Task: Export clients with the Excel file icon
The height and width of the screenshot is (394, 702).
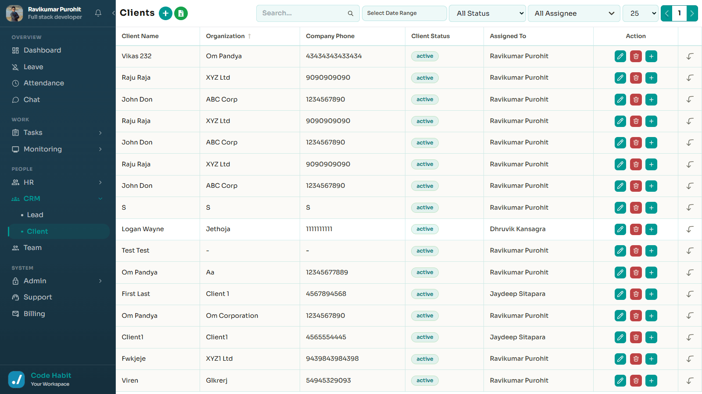Action: coord(181,14)
